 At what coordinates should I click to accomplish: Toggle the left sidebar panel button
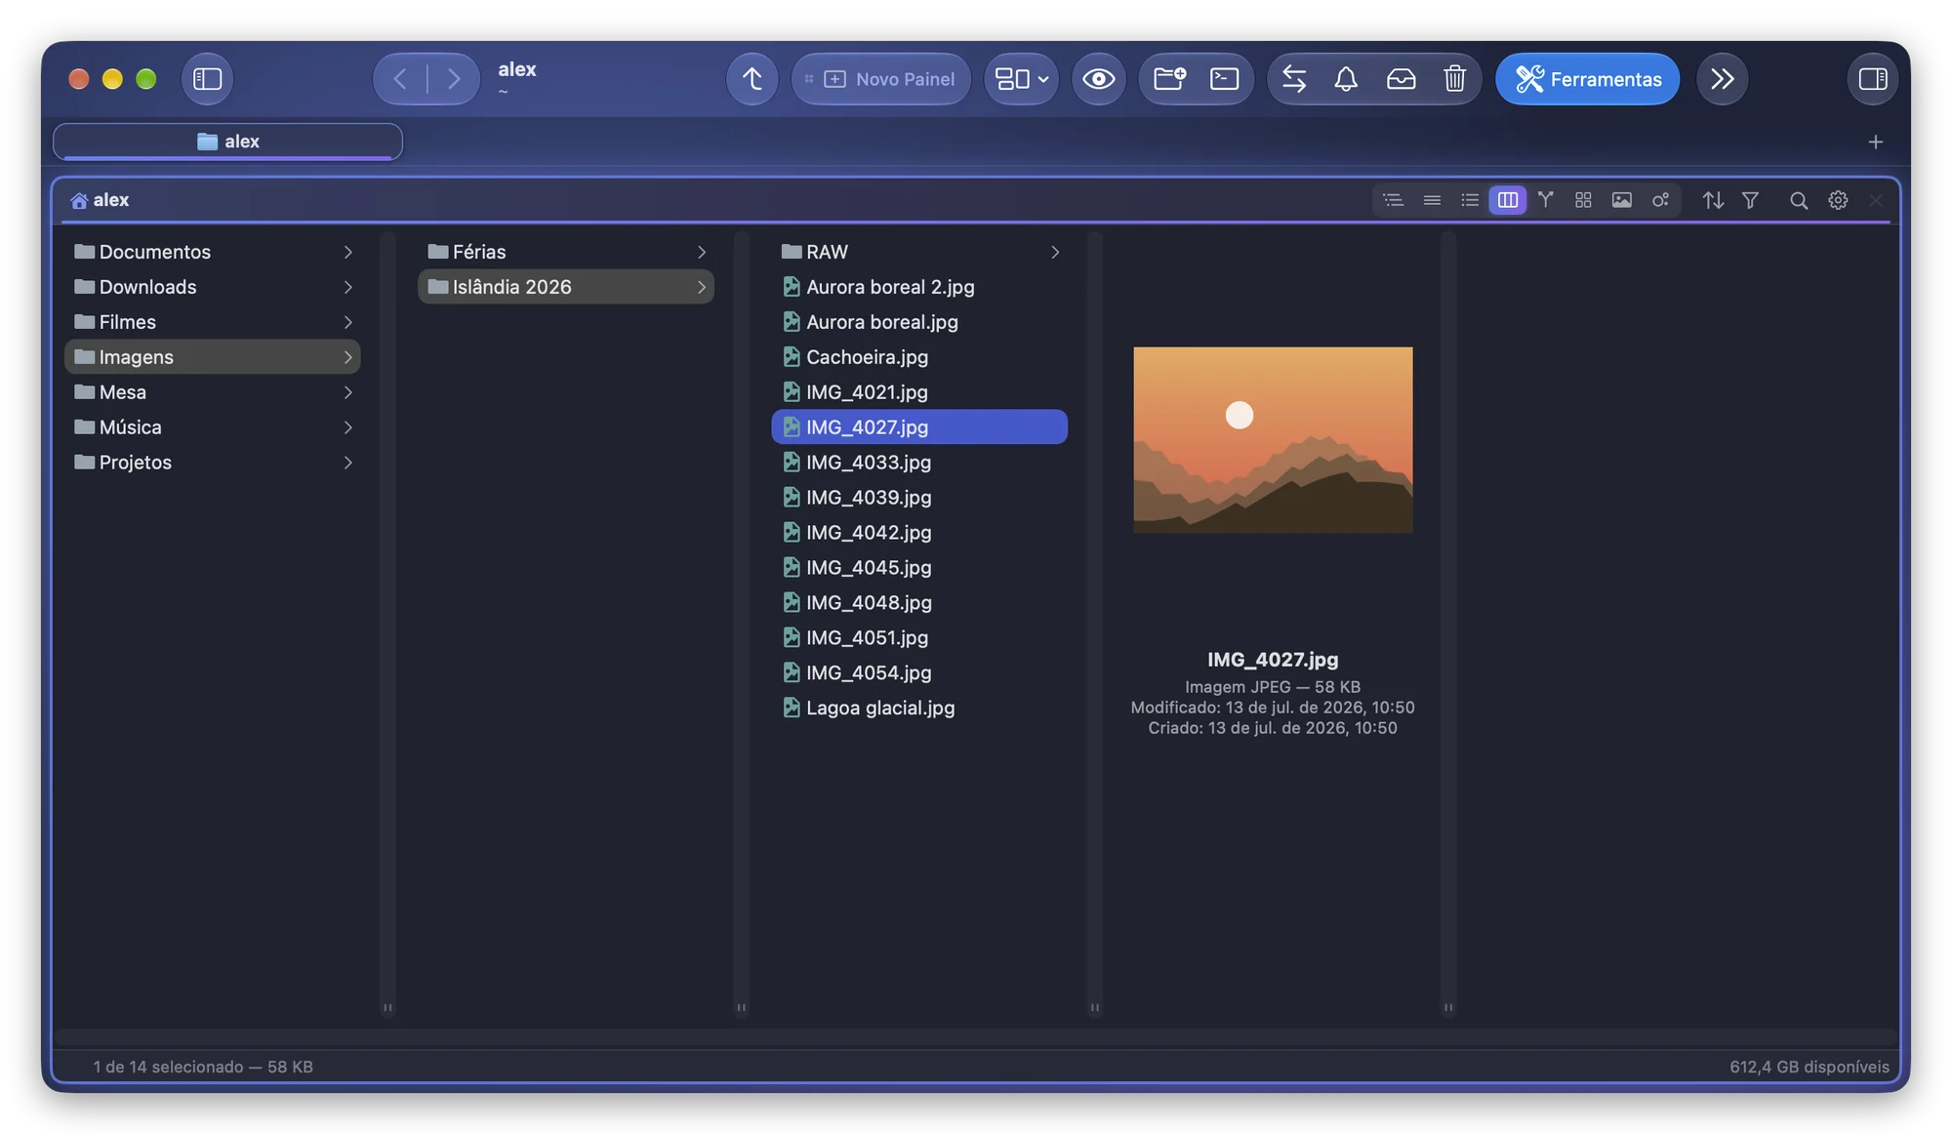[x=207, y=79]
